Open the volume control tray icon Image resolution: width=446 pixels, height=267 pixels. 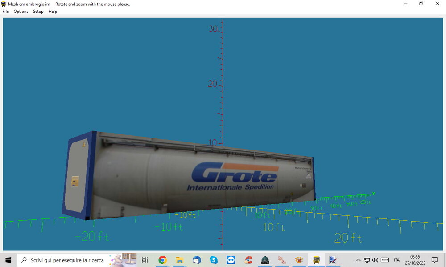(376, 260)
